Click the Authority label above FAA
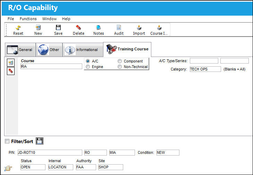Screen dimensions: 253x175 [x=84, y=161]
